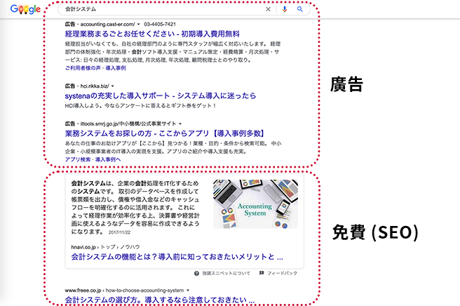
Task: Open the 業務システムをお探しの方 ad link
Action: point(165,133)
